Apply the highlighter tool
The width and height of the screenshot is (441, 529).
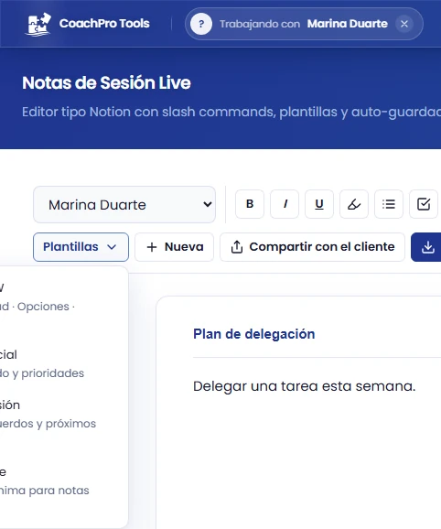(x=354, y=204)
